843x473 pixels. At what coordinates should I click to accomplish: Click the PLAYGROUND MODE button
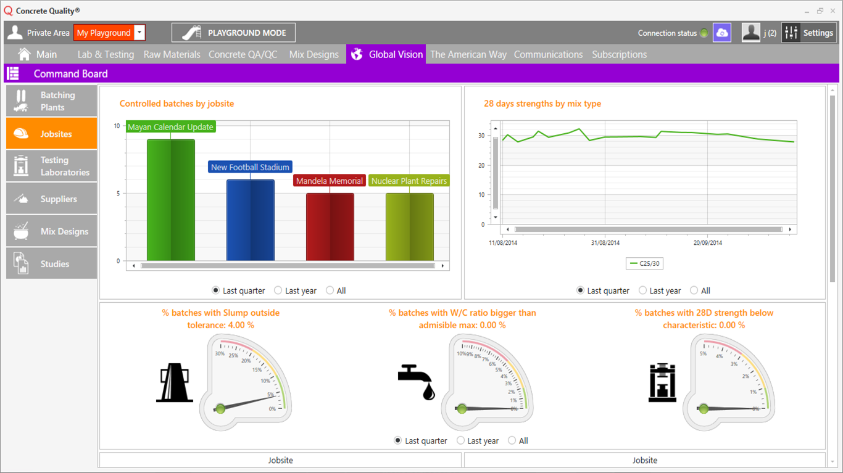233,32
